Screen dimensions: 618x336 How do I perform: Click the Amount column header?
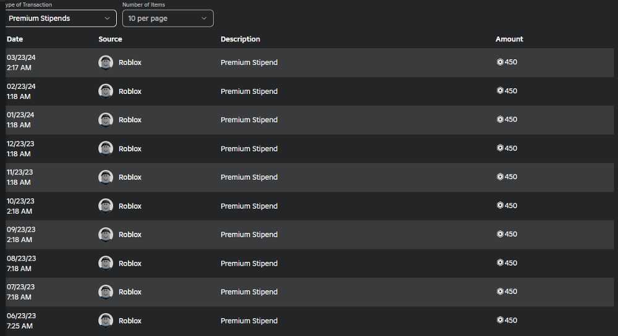point(509,39)
